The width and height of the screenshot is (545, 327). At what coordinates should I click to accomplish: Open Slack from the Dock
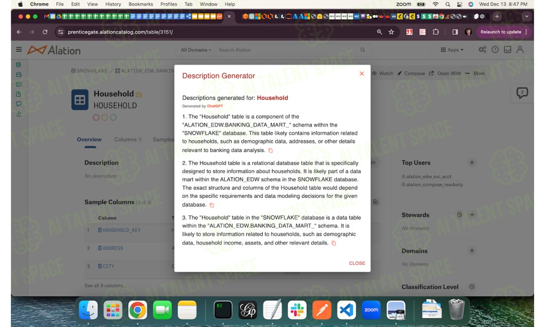click(297, 310)
